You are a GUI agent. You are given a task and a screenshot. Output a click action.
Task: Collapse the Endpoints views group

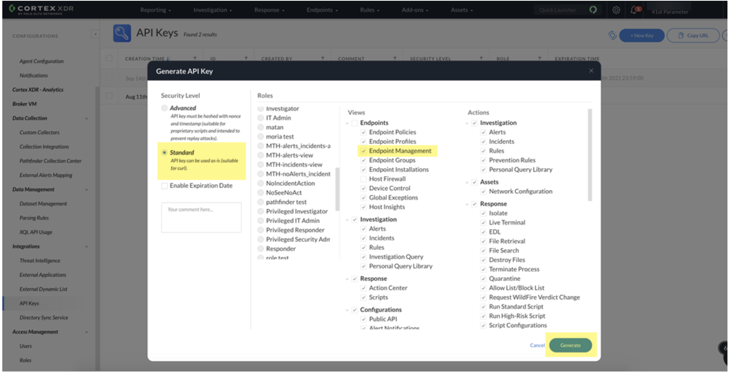tap(347, 123)
